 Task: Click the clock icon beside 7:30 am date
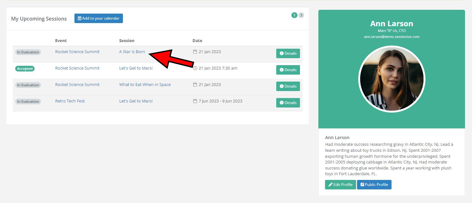[195, 68]
